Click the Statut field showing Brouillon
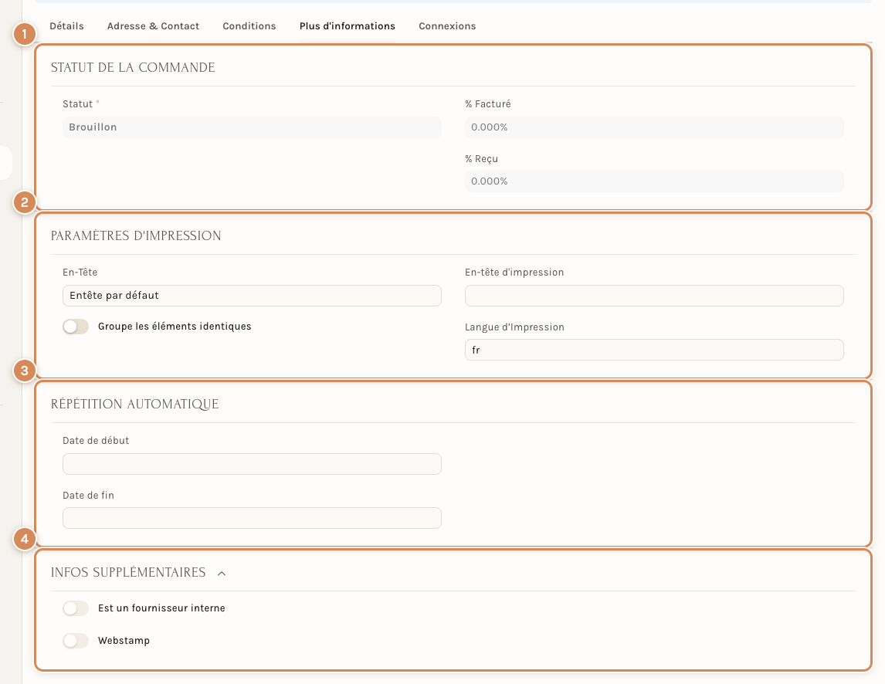Screen dimensions: 885x684 [x=252, y=127]
